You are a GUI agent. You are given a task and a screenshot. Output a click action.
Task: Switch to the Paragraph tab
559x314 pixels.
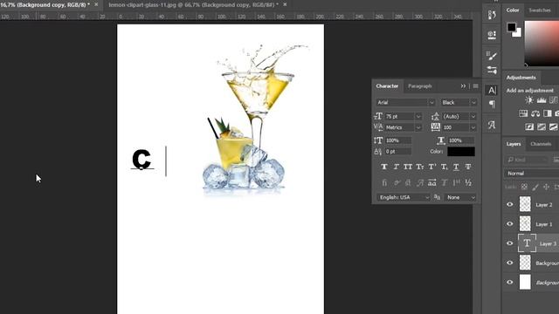[x=420, y=86]
